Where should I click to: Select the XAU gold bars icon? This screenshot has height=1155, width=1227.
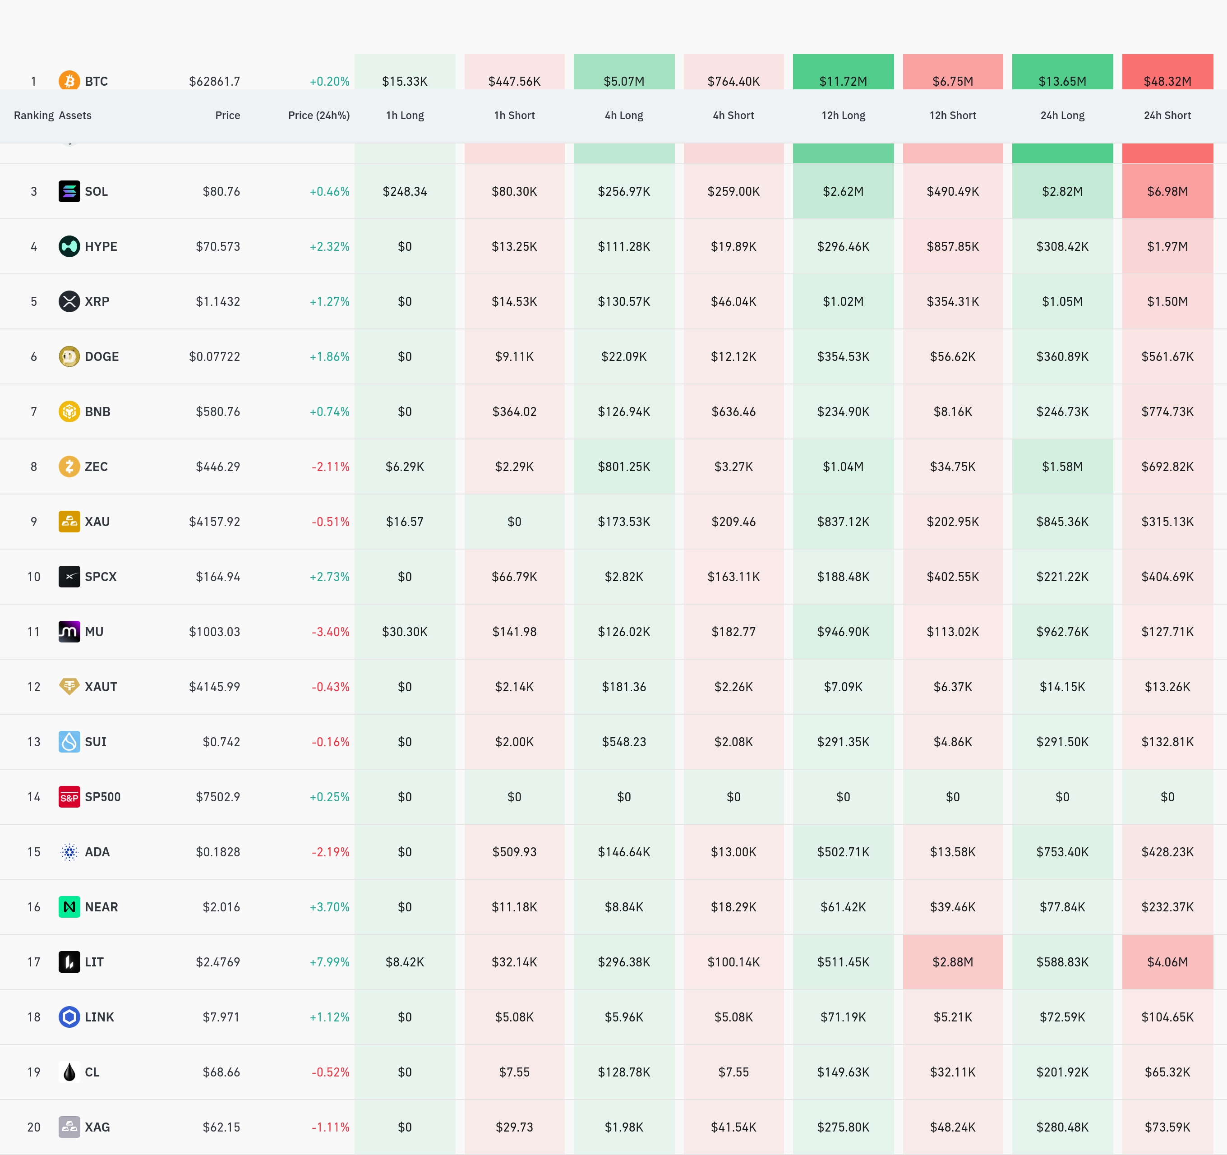click(69, 521)
